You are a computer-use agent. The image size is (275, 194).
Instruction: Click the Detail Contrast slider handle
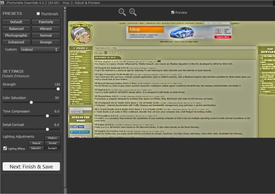(47, 129)
